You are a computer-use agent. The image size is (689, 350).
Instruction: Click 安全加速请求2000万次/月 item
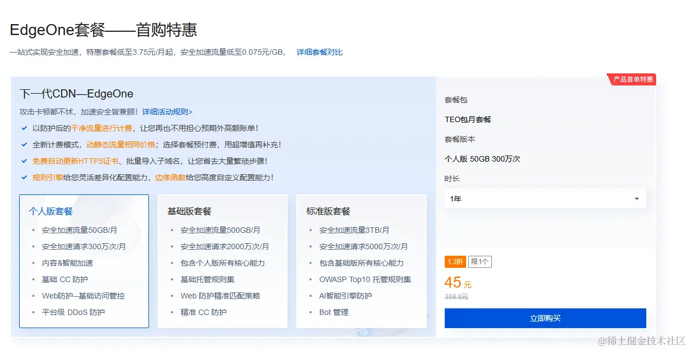pyautogui.click(x=225, y=246)
